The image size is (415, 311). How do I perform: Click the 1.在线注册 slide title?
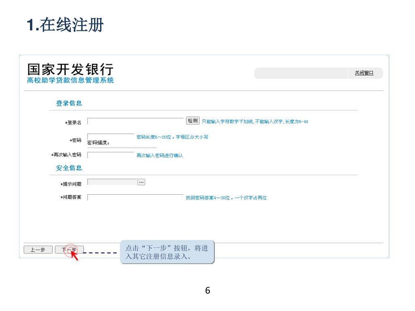click(65, 26)
